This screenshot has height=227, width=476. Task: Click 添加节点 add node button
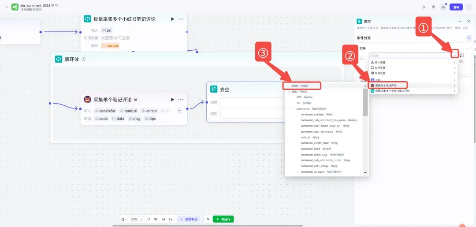point(189,219)
